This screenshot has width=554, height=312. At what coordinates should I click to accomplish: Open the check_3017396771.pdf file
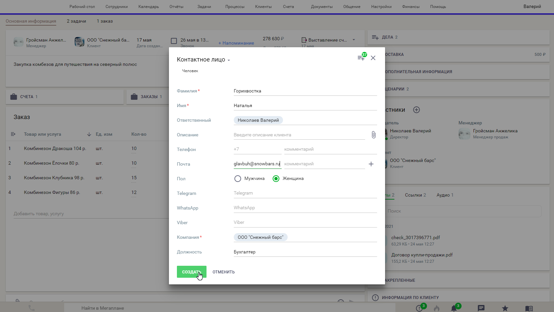tap(416, 238)
